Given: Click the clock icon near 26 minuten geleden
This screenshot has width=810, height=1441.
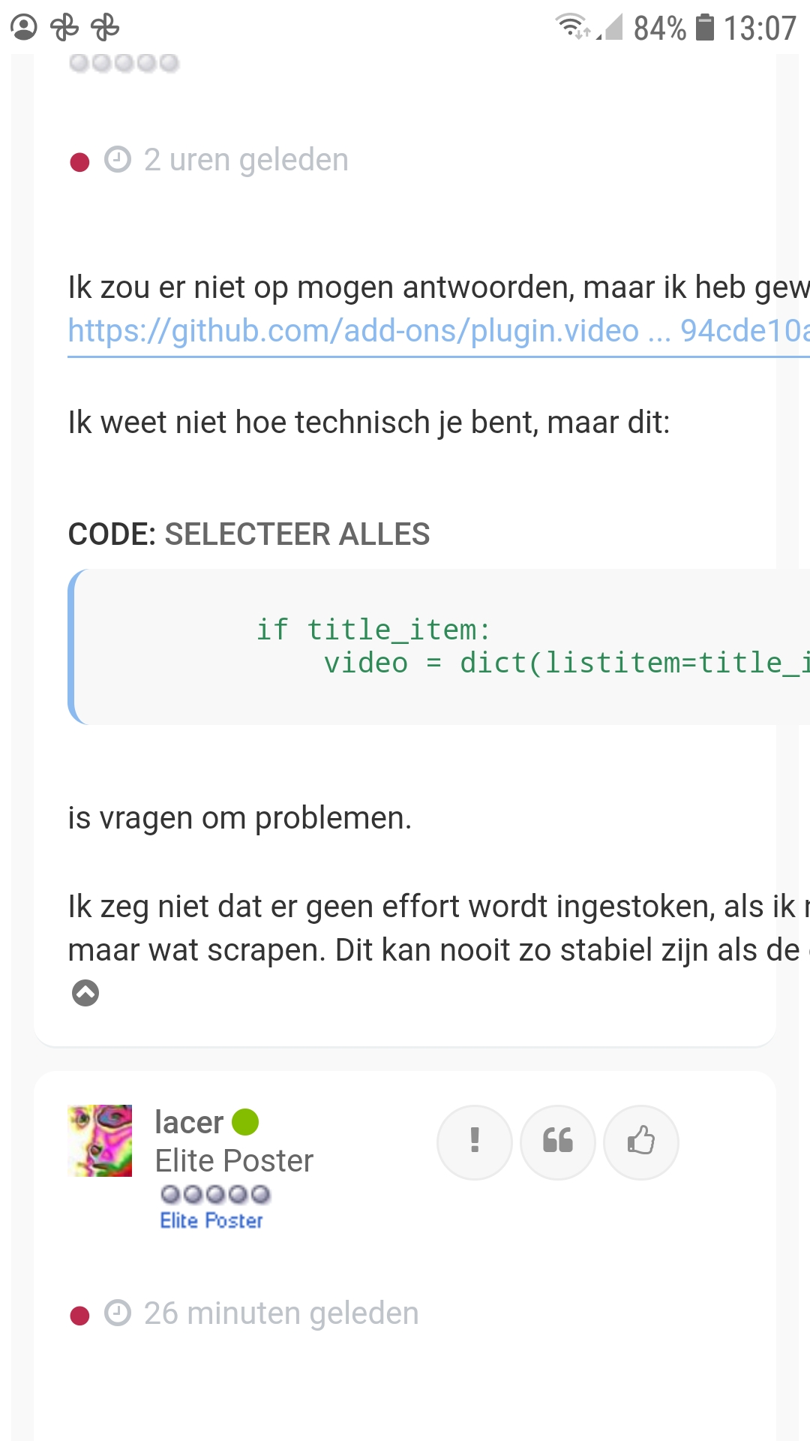Looking at the screenshot, I should tap(118, 1313).
